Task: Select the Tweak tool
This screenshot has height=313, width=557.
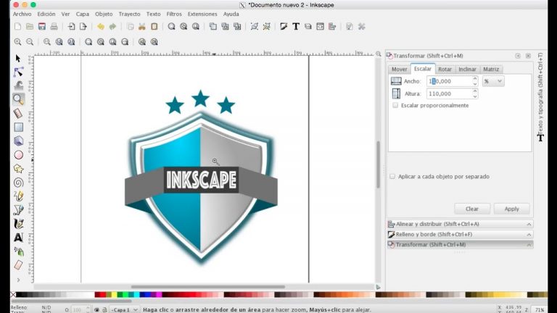Action: (18, 85)
